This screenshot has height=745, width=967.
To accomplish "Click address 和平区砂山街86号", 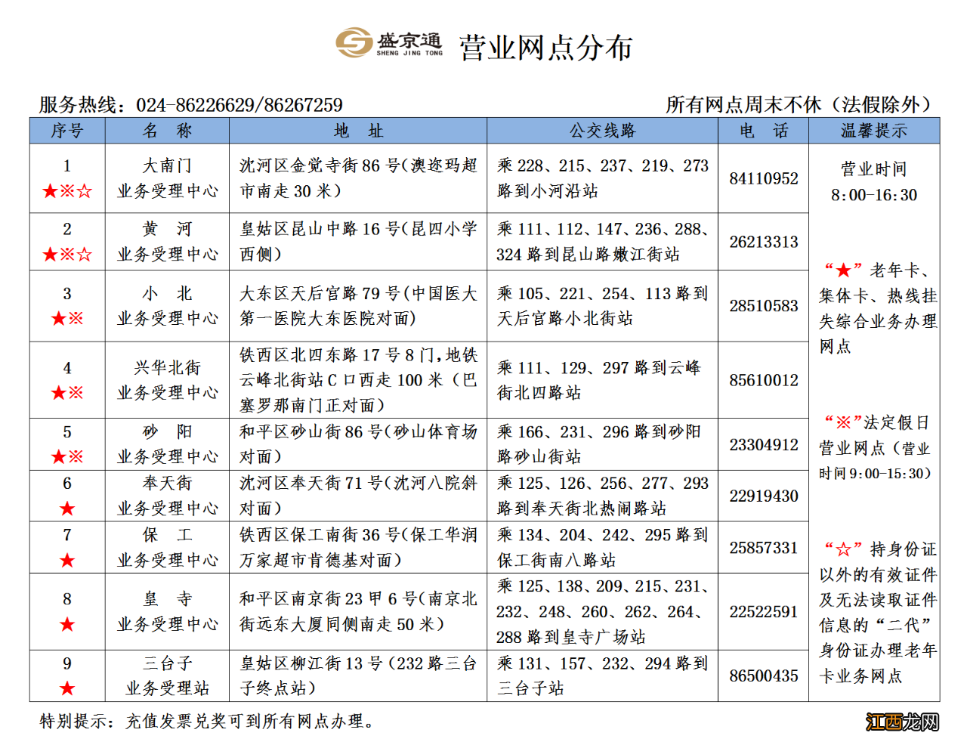I will [358, 444].
